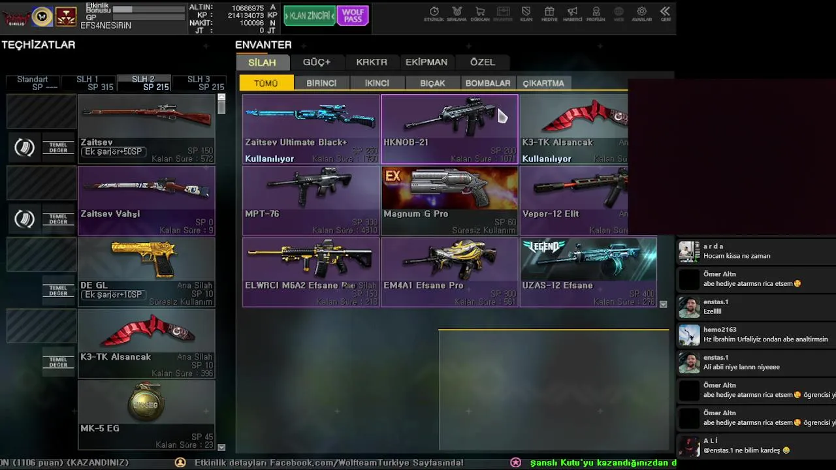The height and width of the screenshot is (470, 836).
Task: Open the Dükkan shop cart icon
Action: coord(480,13)
